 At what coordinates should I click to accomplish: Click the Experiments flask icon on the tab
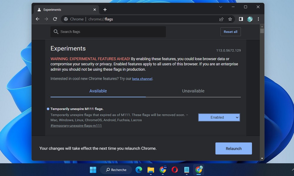pyautogui.click(x=39, y=10)
